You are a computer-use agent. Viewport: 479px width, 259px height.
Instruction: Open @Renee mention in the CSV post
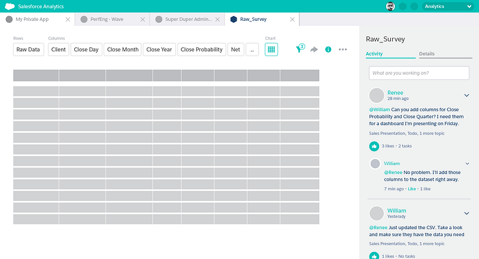(x=378, y=227)
